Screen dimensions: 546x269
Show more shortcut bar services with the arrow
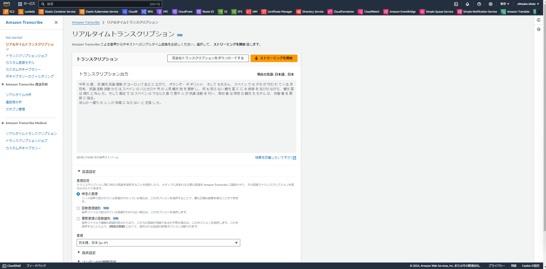(539, 12)
